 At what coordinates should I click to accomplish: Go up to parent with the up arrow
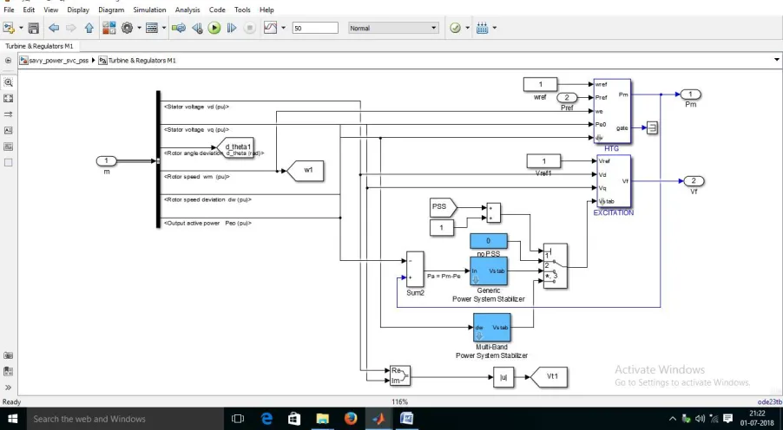(89, 28)
